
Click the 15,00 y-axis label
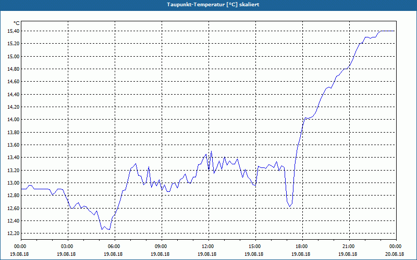point(14,56)
